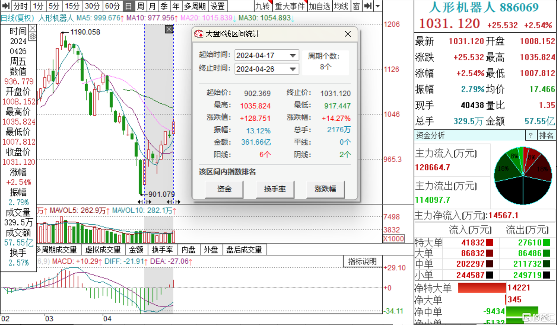Close the data info panel with X icon
557x325 pixels.
click(33, 28)
